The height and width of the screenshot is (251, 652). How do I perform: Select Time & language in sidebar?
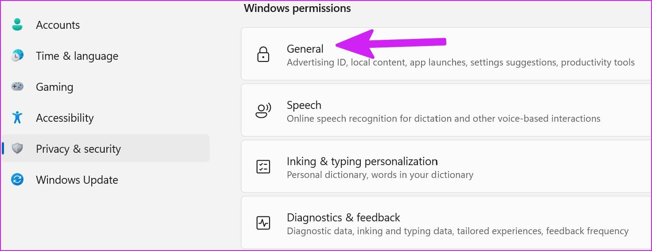(105, 56)
